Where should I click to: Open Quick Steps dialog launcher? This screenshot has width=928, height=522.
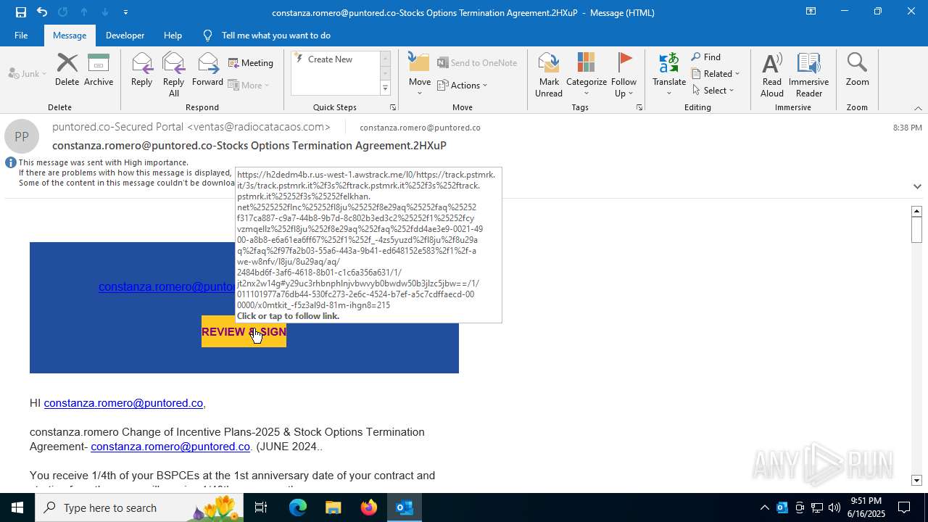tap(393, 107)
